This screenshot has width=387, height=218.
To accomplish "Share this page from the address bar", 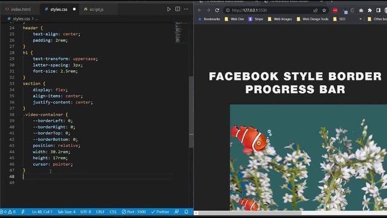I will 315,10.
